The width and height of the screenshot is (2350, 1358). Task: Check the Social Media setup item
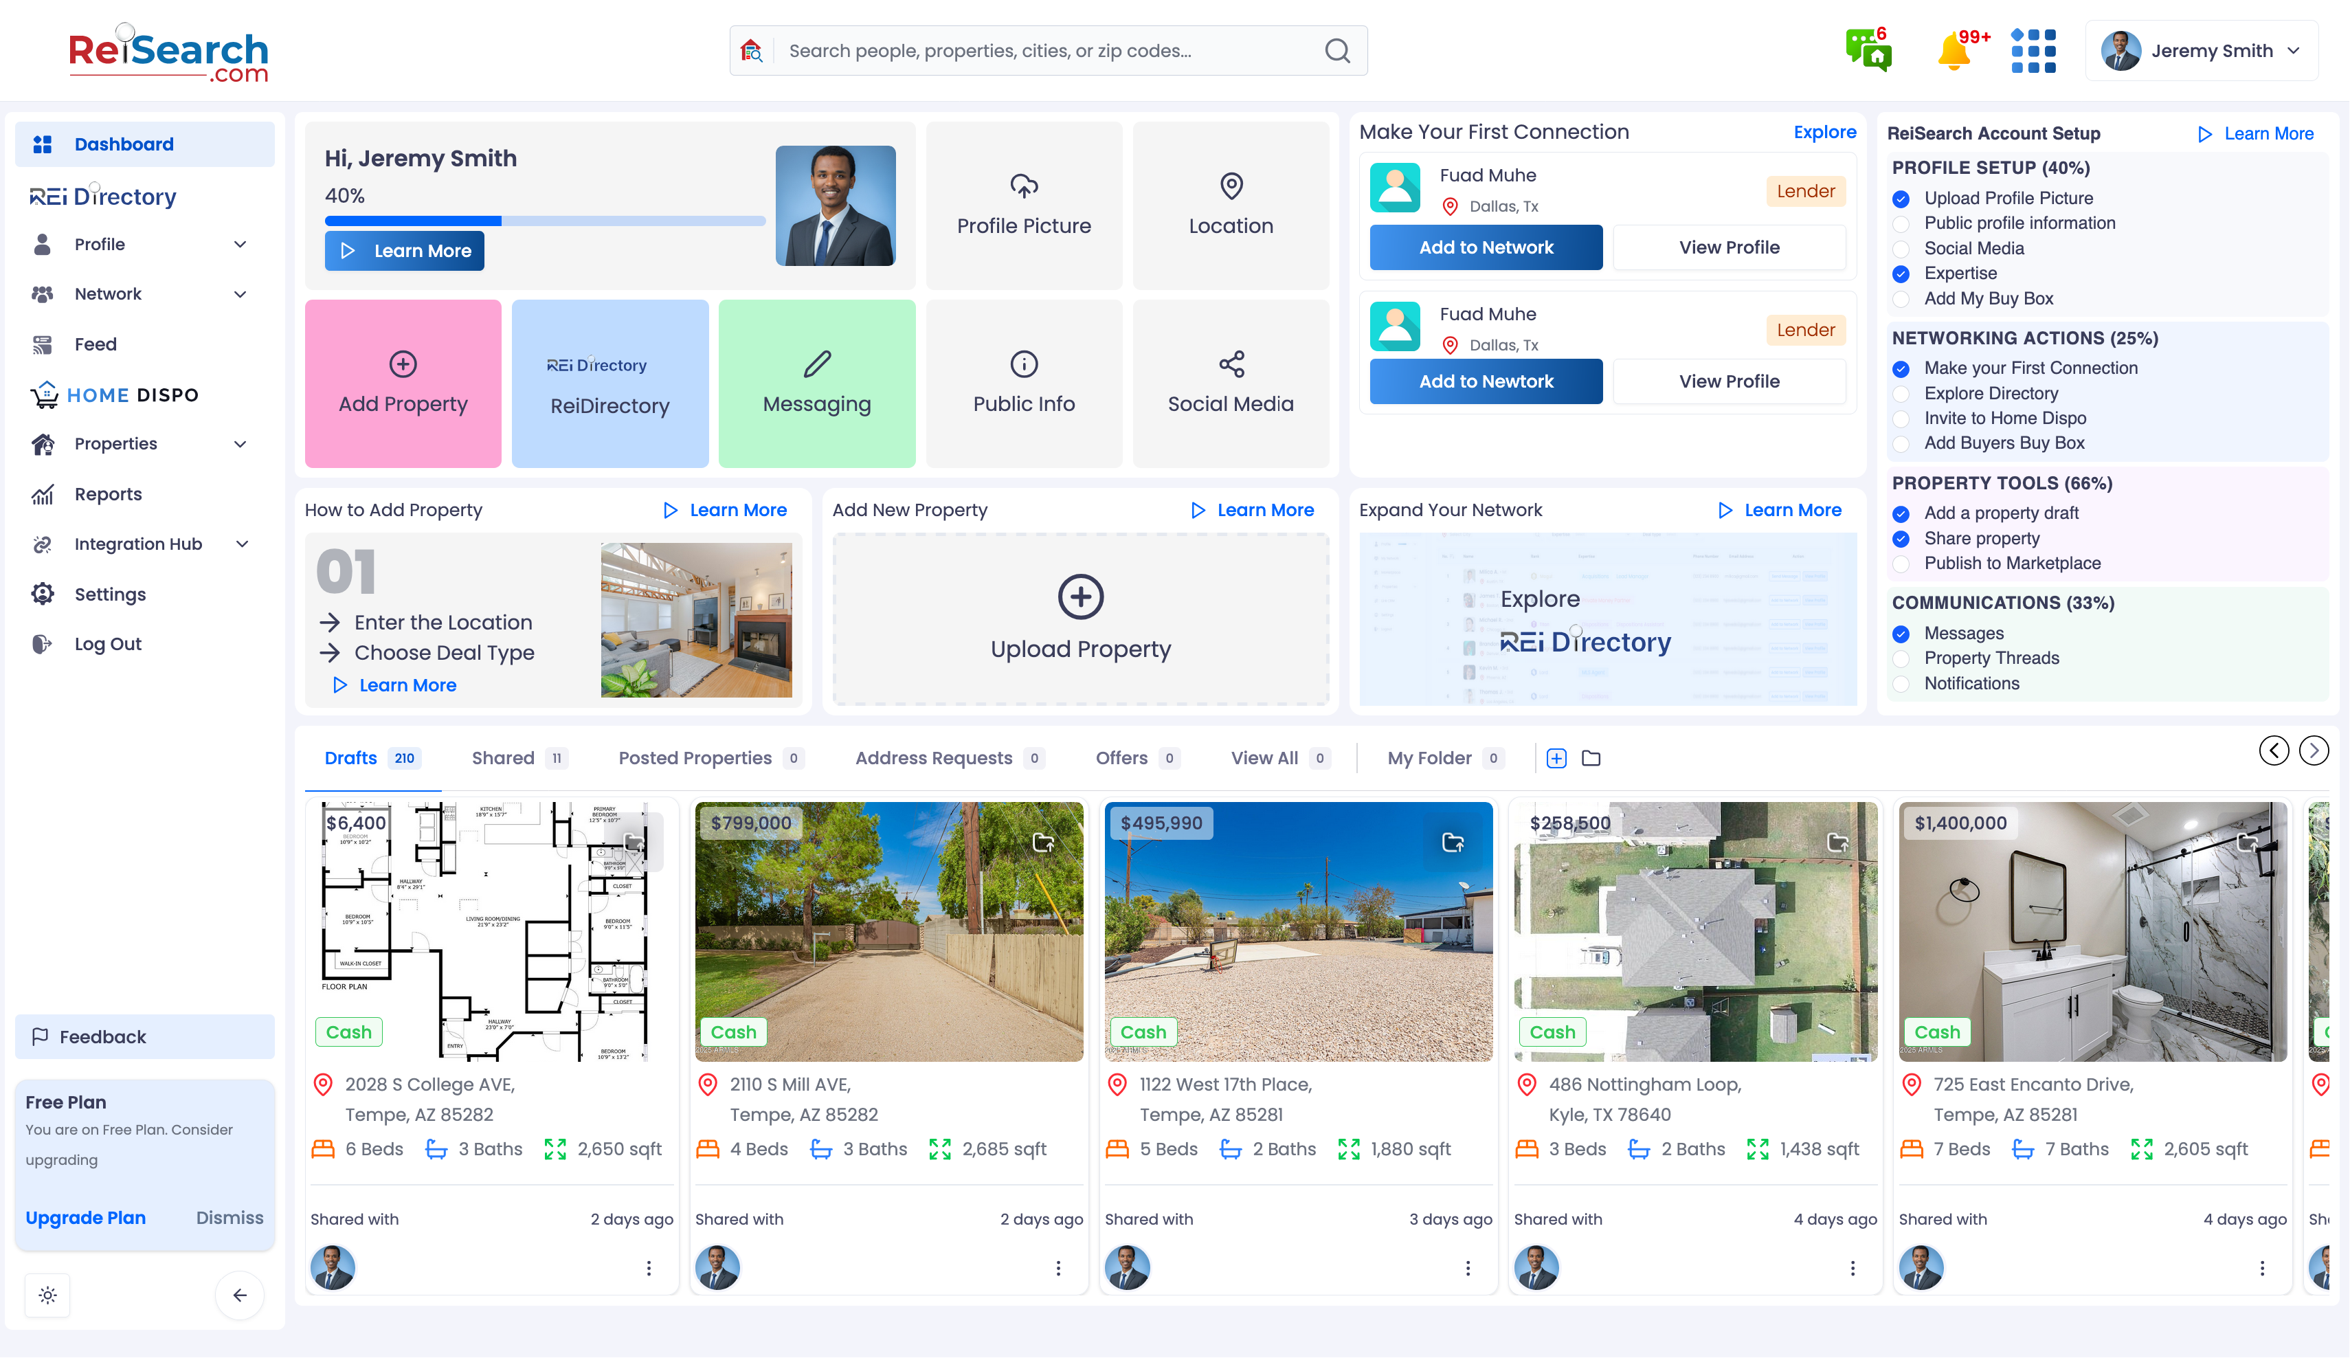coord(1901,249)
